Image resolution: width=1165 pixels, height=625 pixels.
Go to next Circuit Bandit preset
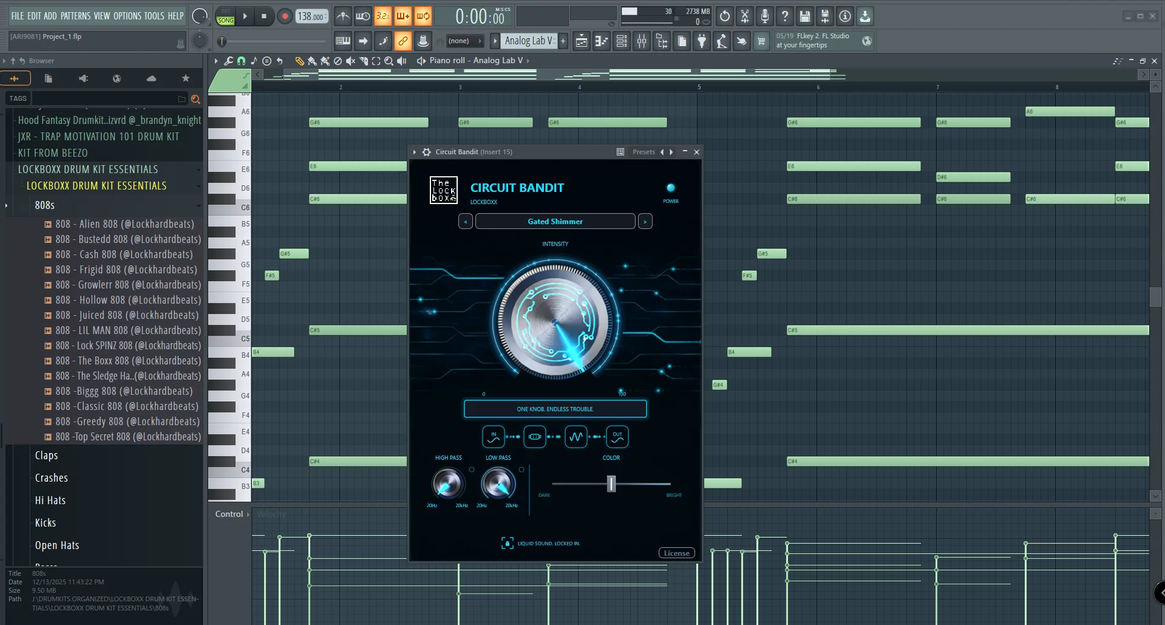pos(645,222)
